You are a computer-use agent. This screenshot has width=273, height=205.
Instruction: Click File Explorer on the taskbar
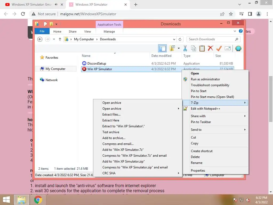point(21,200)
